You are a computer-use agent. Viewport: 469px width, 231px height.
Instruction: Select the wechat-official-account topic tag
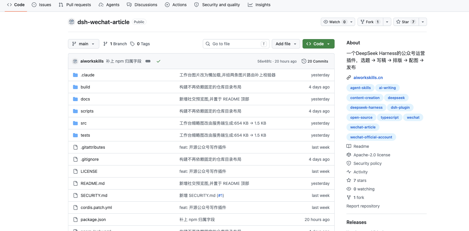coord(371,137)
